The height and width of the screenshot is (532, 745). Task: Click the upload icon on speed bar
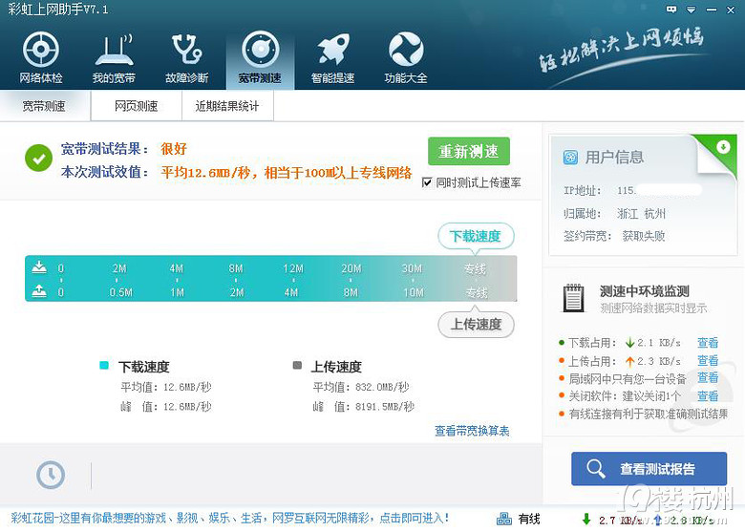click(39, 290)
